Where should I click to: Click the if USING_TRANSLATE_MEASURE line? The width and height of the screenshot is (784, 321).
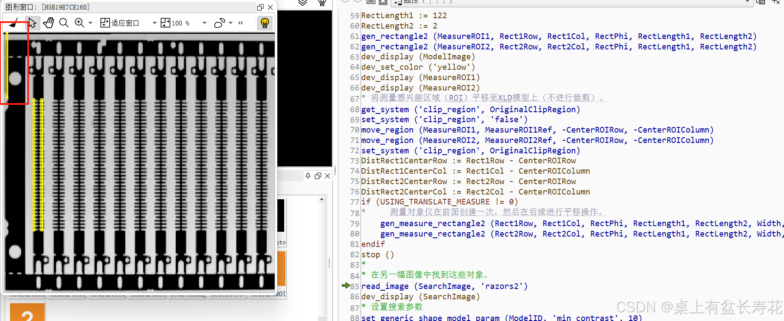pyautogui.click(x=440, y=202)
